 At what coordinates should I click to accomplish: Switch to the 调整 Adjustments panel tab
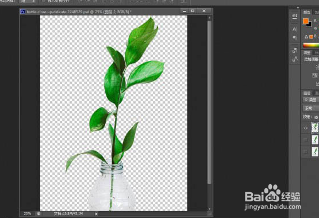307,53
